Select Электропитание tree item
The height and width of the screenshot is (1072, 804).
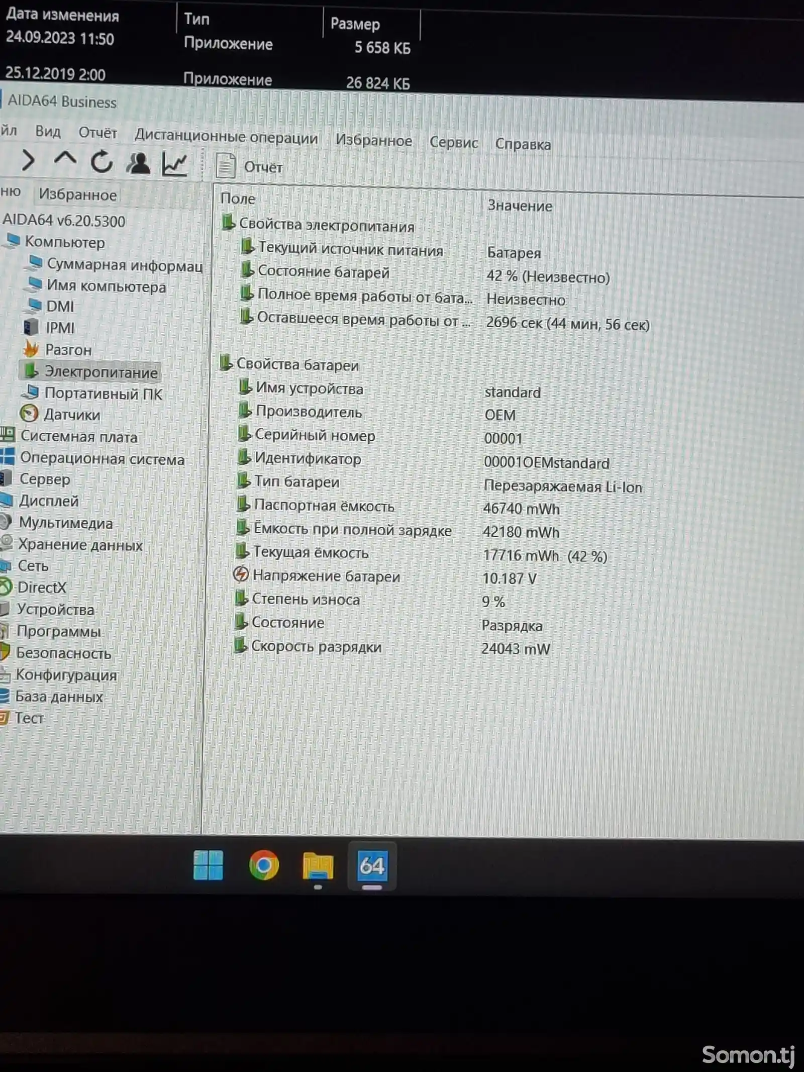pos(91,371)
